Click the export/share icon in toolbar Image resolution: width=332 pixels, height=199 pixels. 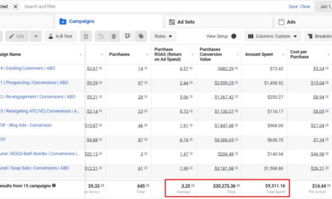pos(127,36)
